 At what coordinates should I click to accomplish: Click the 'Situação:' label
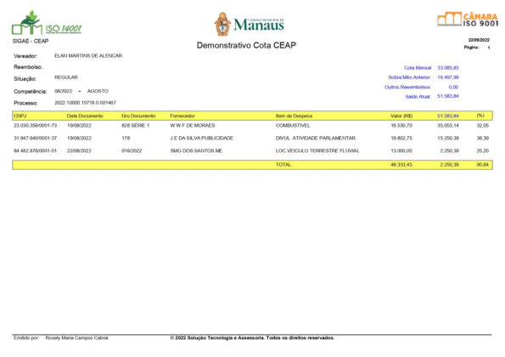(x=25, y=79)
